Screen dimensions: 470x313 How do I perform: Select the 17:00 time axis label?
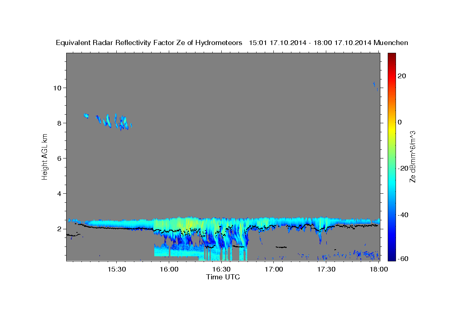[x=274, y=269]
